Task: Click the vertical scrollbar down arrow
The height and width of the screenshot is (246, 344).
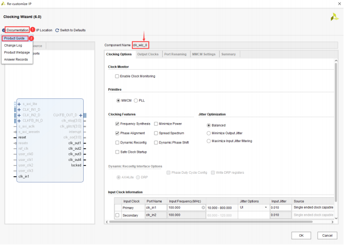Action: click(336, 218)
